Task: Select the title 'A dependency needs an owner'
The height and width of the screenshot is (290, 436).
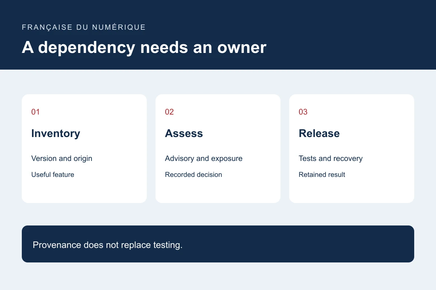Action: [144, 47]
